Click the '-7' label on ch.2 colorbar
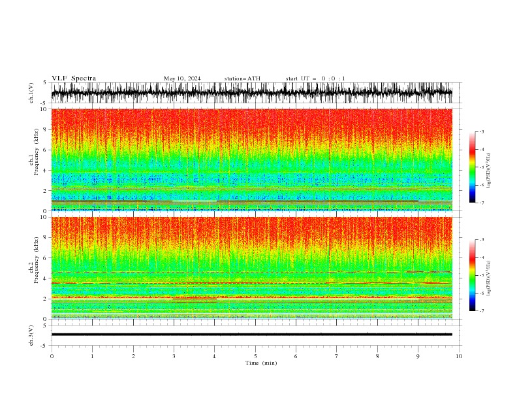The width and height of the screenshot is (517, 400). coord(481,310)
